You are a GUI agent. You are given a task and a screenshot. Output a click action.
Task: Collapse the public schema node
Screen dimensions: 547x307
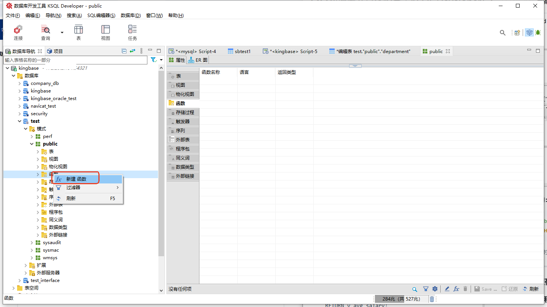point(32,144)
